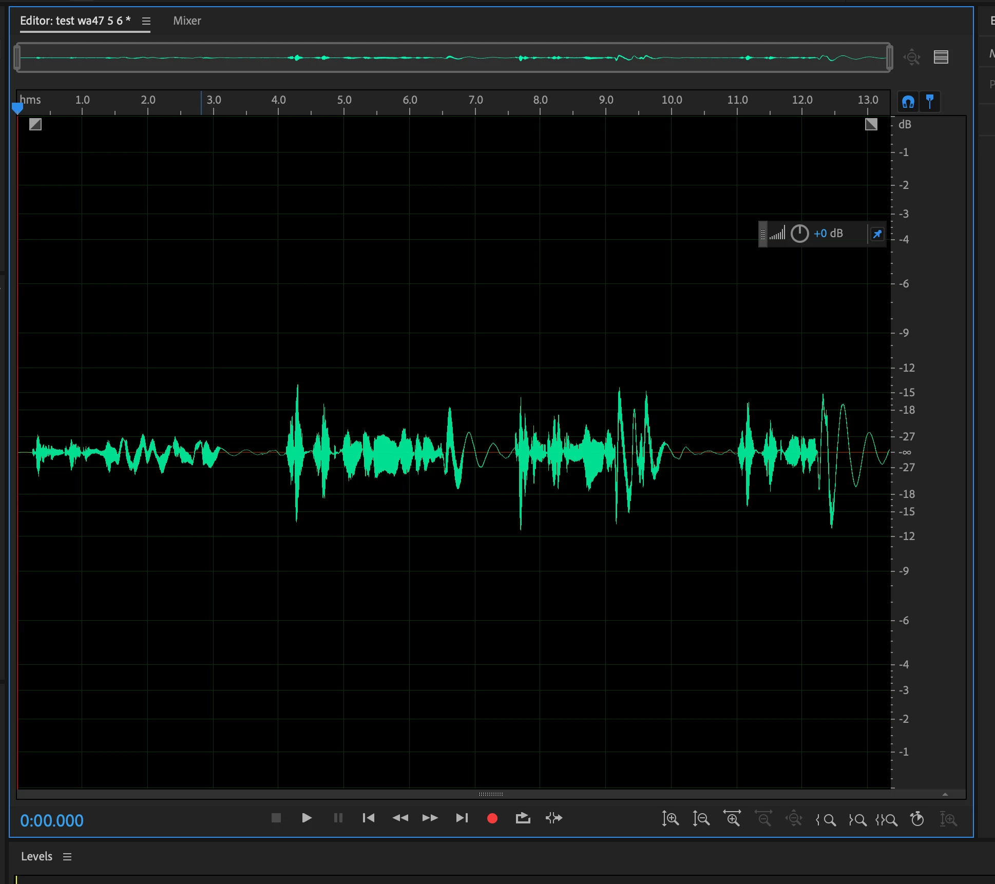Viewport: 995px width, 884px height.
Task: Click Zoom In Amplitude icon
Action: 670,818
